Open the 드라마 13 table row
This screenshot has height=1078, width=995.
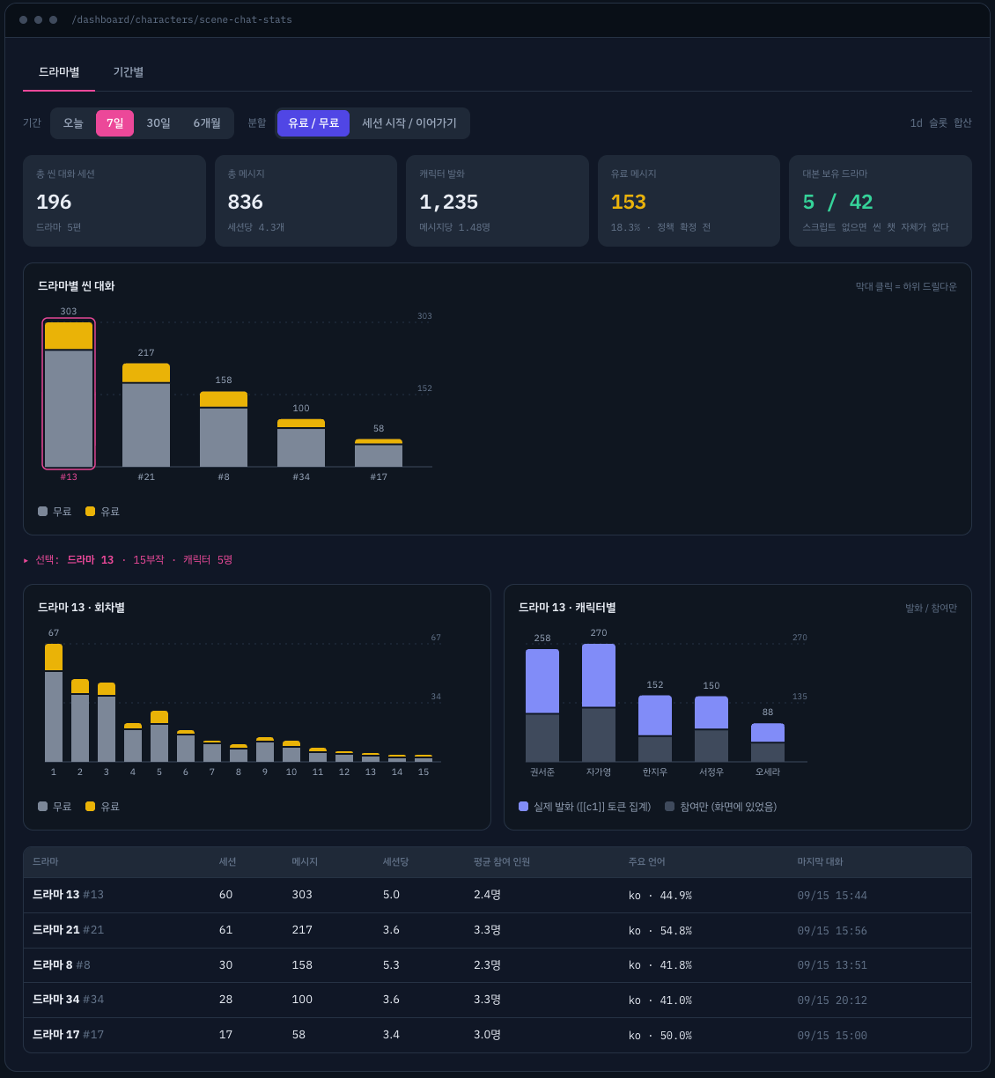point(497,895)
